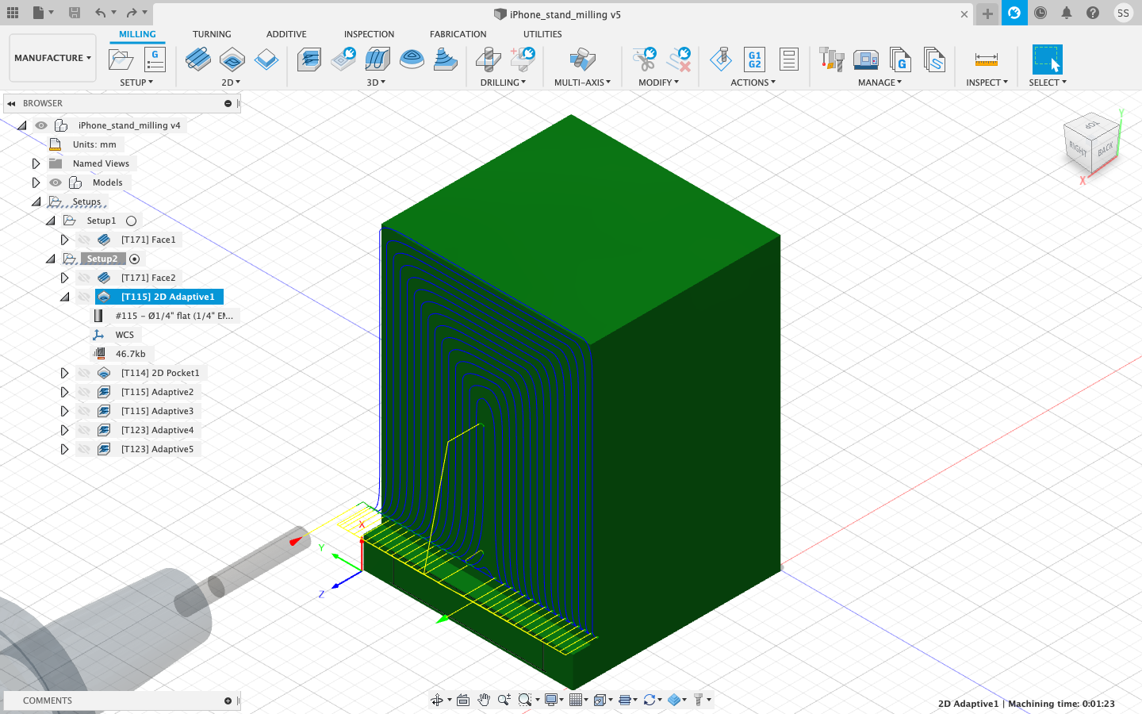The image size is (1142, 714).
Task: Switch to the ADDITIVE tab
Action: [x=286, y=34]
